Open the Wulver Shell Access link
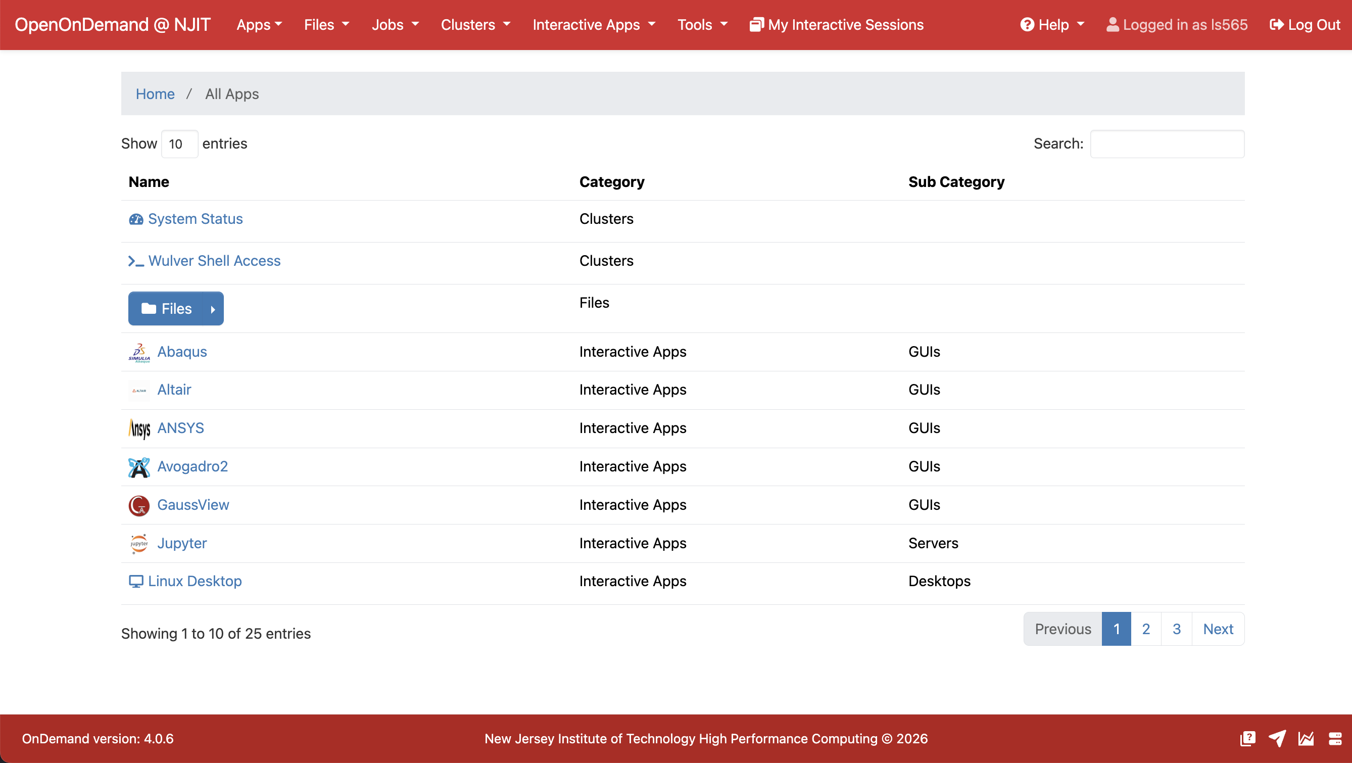 [x=214, y=261]
